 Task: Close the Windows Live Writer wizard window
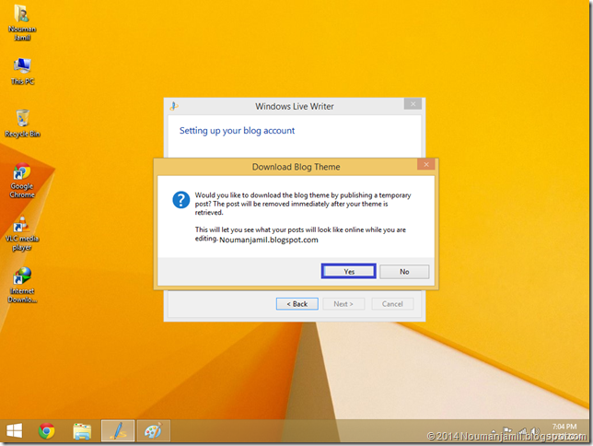413,103
